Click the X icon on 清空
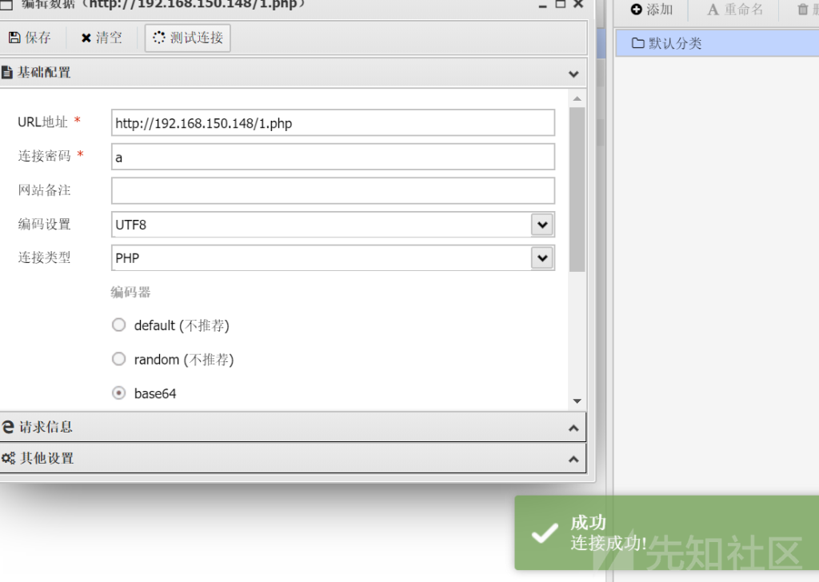This screenshot has width=819, height=582. click(88, 37)
